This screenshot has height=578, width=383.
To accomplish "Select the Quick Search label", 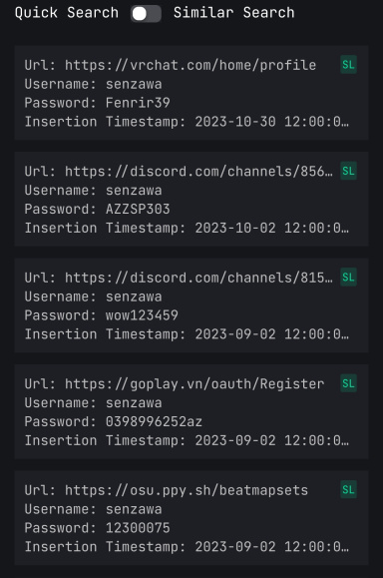I will pyautogui.click(x=67, y=13).
